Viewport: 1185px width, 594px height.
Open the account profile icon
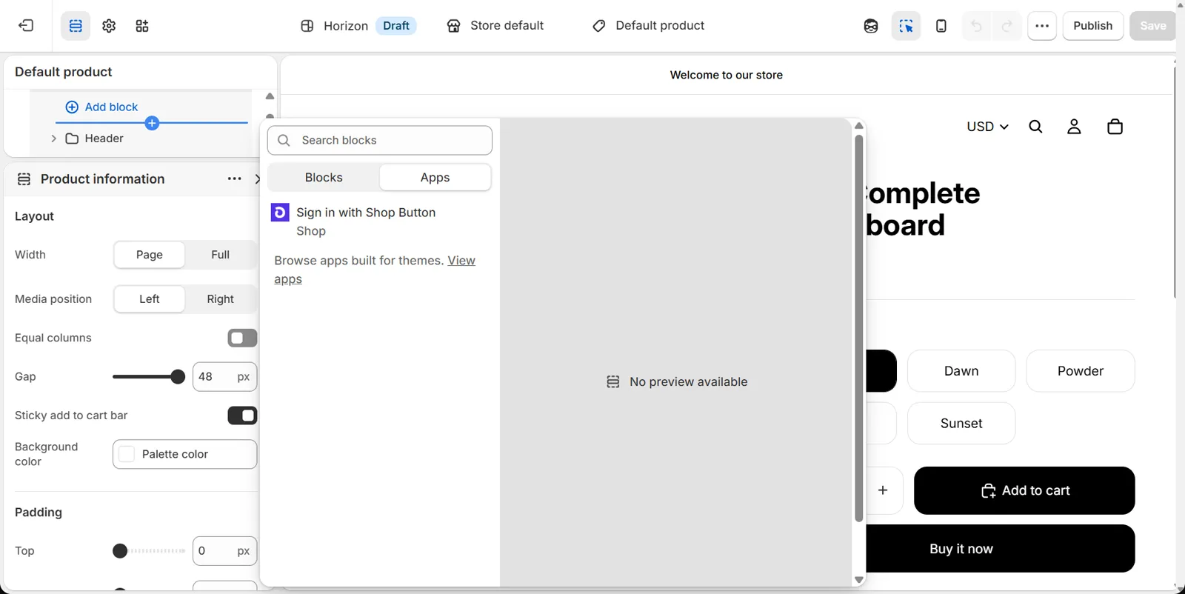coord(1074,127)
